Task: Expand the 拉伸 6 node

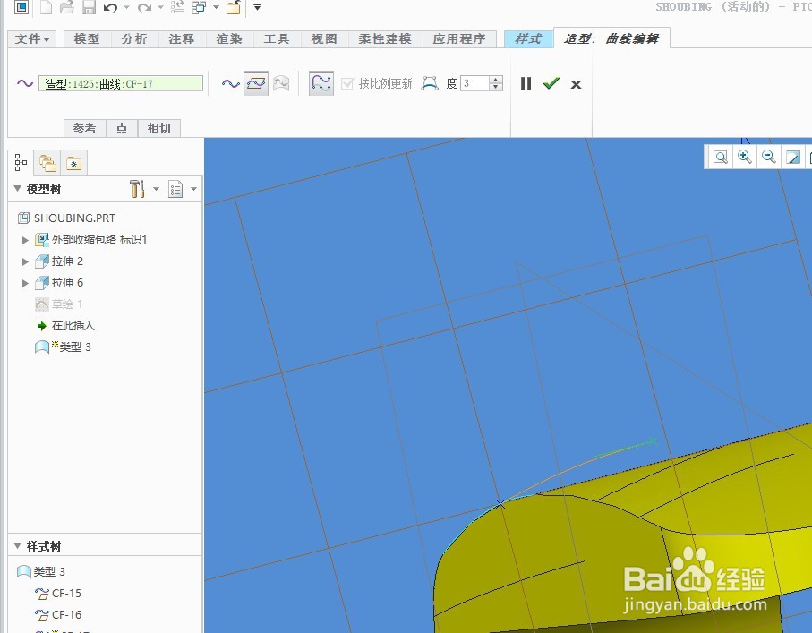Action: point(25,283)
